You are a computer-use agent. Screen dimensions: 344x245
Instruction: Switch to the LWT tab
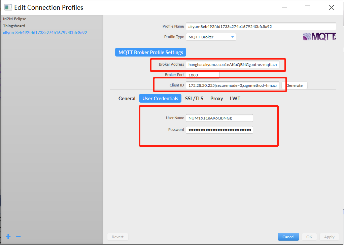[x=235, y=99]
